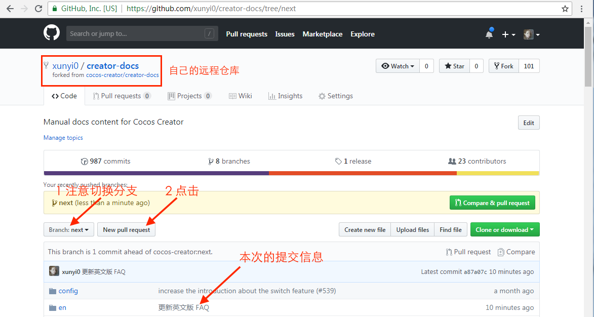Screen dimensions: 594x317
Task: Click the language breakdown color bar
Action: tap(291, 174)
